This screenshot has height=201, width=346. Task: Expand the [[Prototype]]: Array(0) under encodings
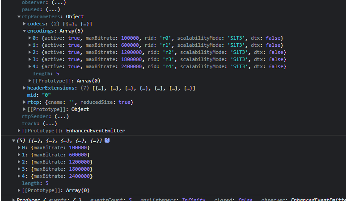30,81
